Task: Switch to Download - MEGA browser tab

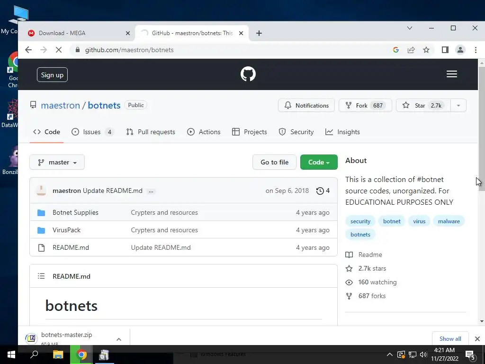Action: 77,33
